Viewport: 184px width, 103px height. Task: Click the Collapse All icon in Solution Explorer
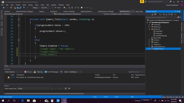click(x=169, y=15)
